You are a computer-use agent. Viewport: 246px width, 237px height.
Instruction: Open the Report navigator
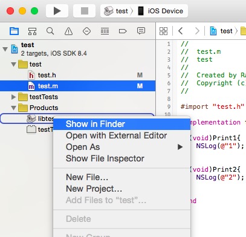coord(141,31)
